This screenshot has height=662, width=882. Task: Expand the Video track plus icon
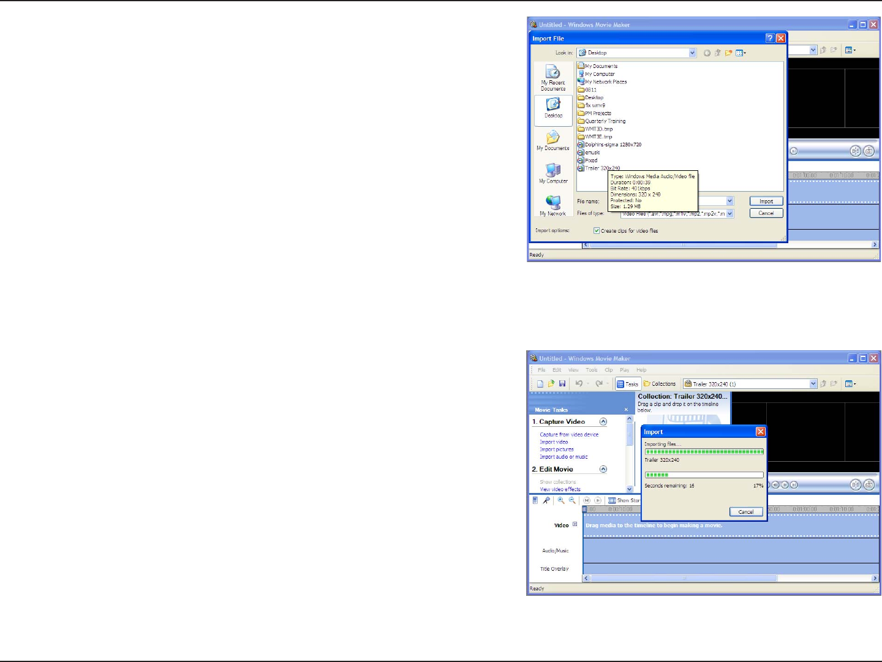(575, 524)
